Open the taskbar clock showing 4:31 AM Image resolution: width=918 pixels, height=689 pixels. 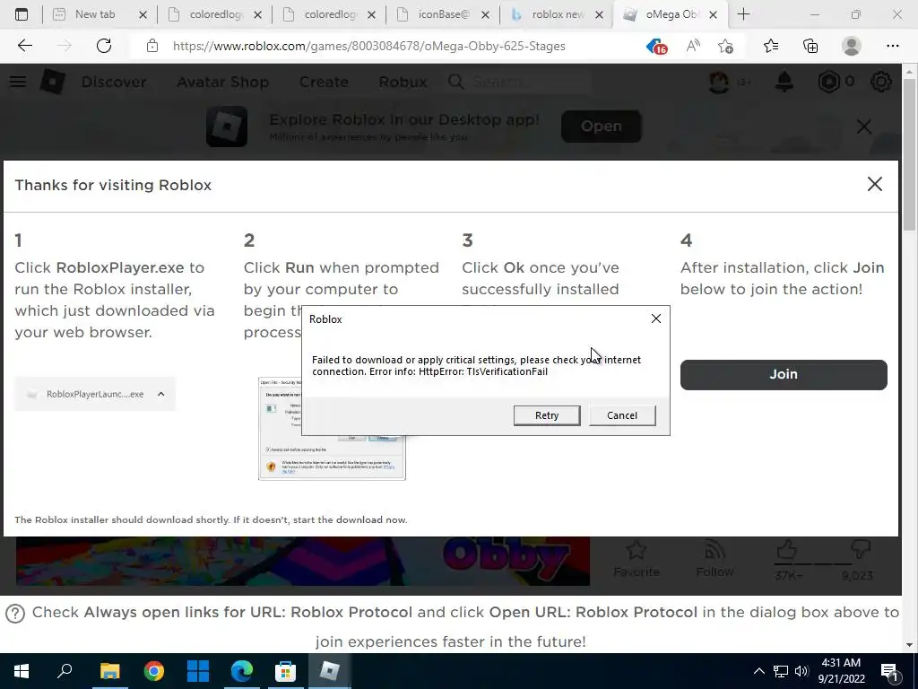pyautogui.click(x=843, y=671)
